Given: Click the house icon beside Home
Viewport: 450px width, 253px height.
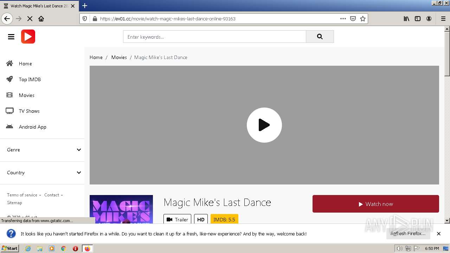Looking at the screenshot, I should click(9, 63).
